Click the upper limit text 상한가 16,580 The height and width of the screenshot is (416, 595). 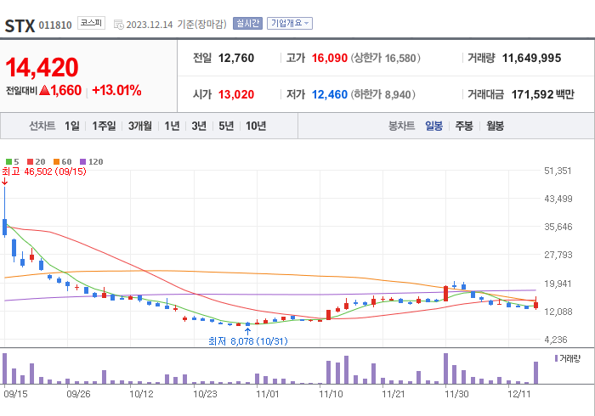(x=386, y=58)
